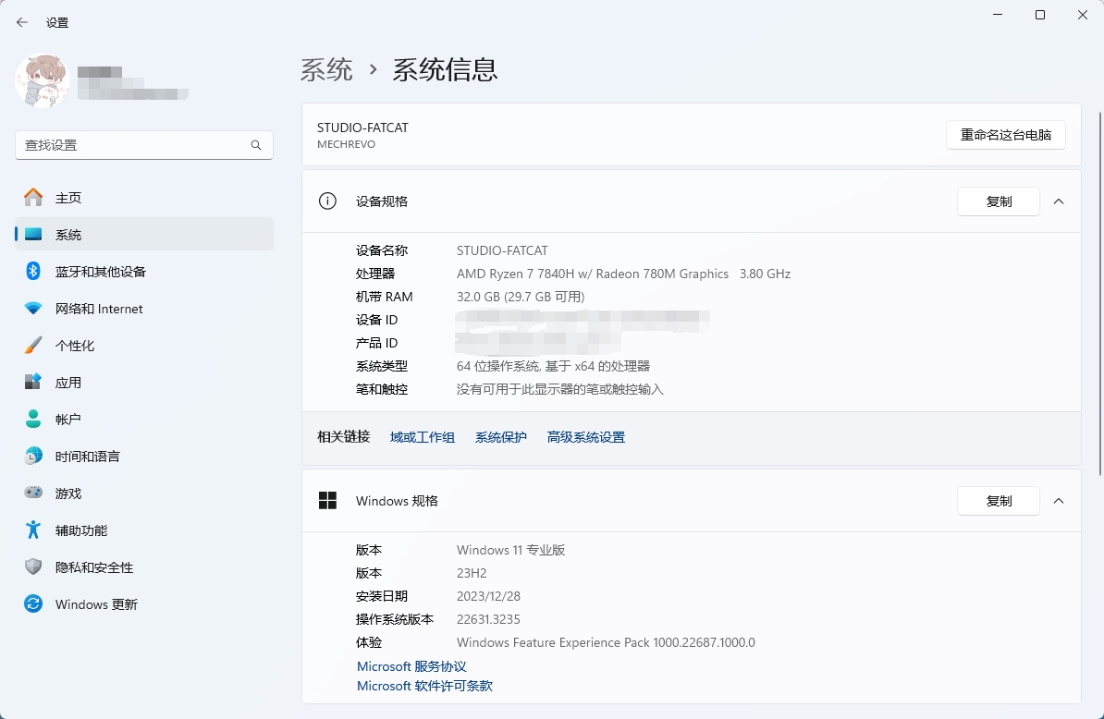
Task: Open Microsoft 服务协议 link
Action: click(411, 666)
